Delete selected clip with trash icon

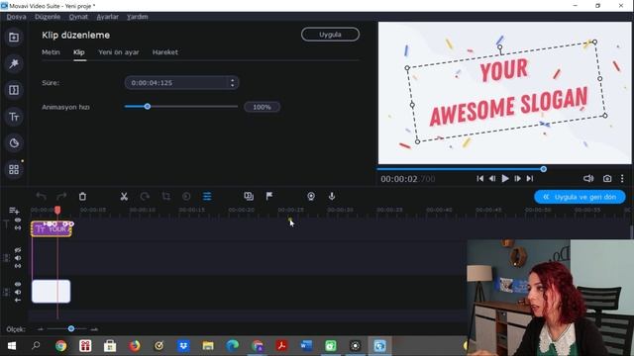[82, 196]
